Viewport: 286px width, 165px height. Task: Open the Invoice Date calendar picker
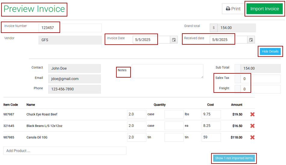[174, 40]
